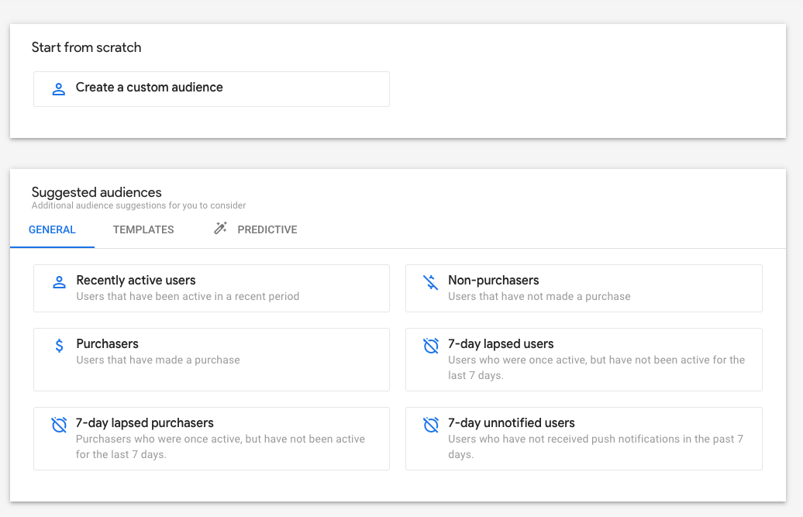Open the Non-purchasers suggested audience

click(584, 287)
